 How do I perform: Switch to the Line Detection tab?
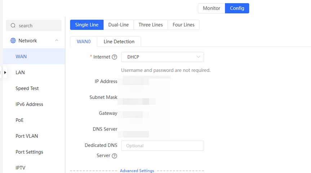tap(119, 41)
